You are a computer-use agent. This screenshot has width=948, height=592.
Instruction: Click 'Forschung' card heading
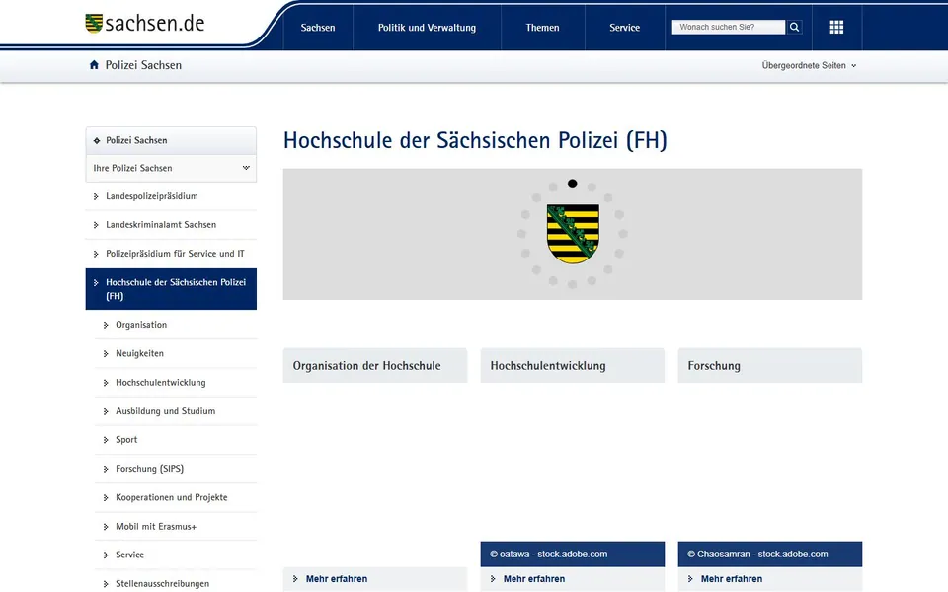pyautogui.click(x=714, y=366)
